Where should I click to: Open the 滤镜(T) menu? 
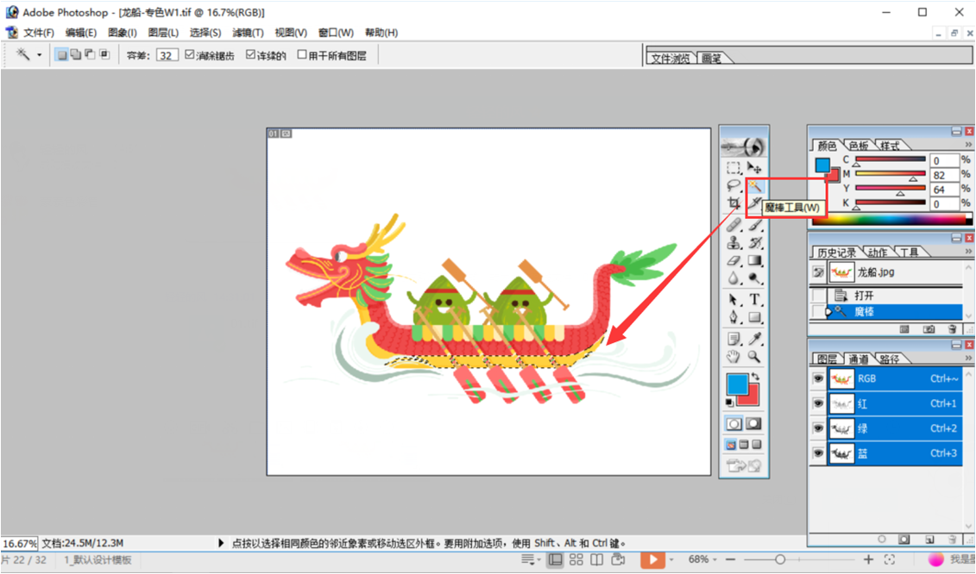coord(249,33)
